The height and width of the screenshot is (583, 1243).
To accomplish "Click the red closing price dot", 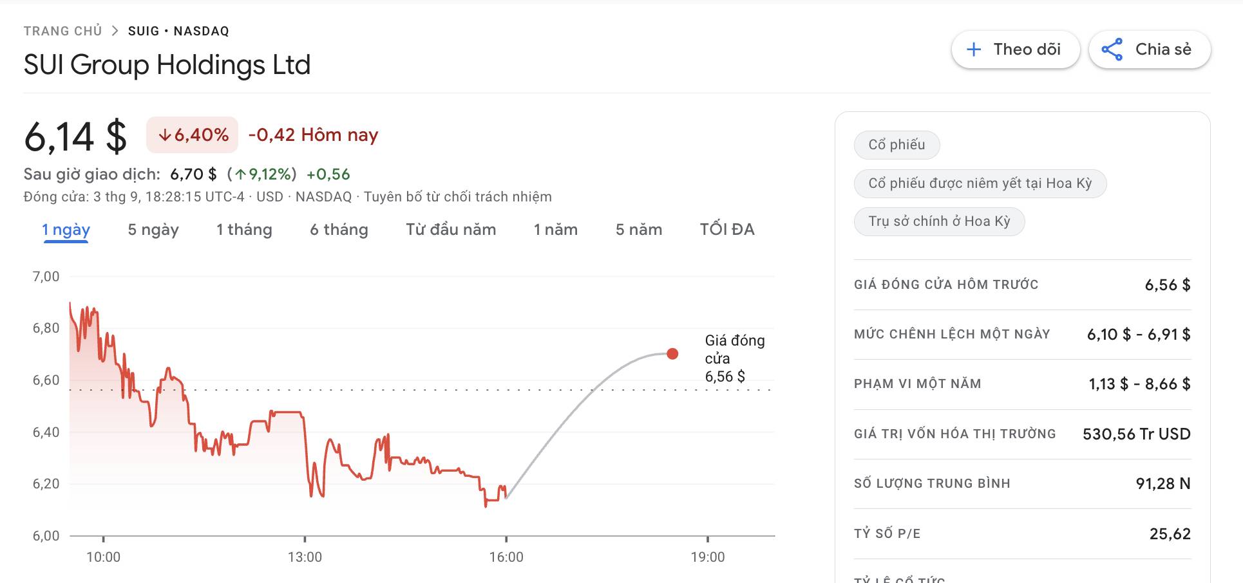I will pyautogui.click(x=672, y=353).
